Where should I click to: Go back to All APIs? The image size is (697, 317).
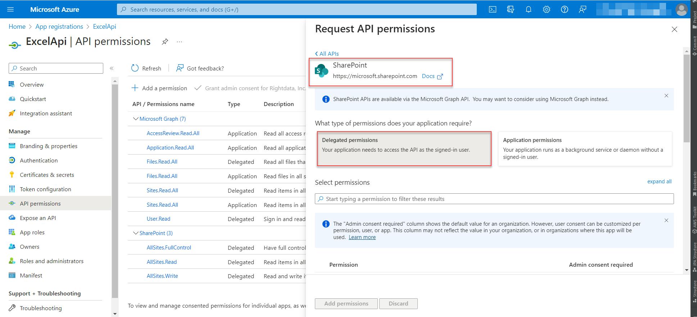[x=327, y=54]
